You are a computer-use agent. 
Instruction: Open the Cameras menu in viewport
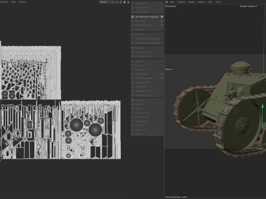(181, 2)
